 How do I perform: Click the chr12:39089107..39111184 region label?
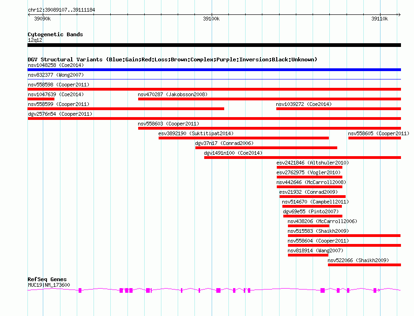pos(61,10)
